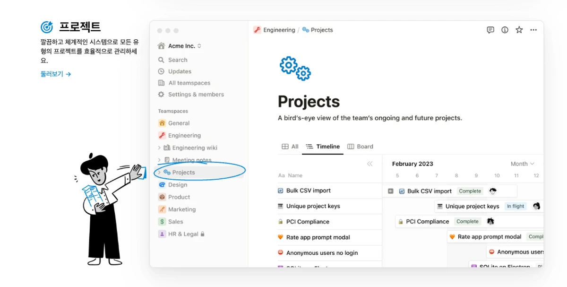Screen dimensions: 567x287
Task: Click Bulk CSV import in Name column
Action: pyautogui.click(x=308, y=191)
